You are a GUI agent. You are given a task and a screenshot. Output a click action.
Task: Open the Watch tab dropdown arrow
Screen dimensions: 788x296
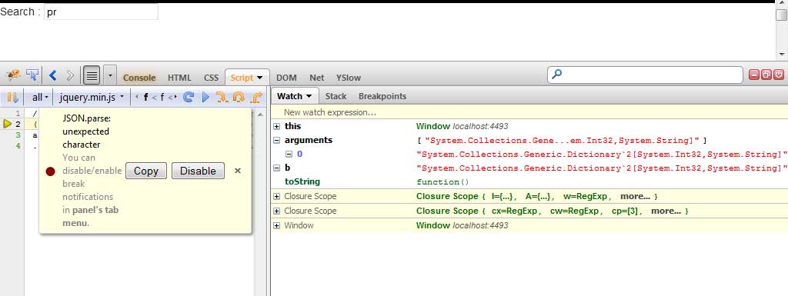tap(309, 96)
